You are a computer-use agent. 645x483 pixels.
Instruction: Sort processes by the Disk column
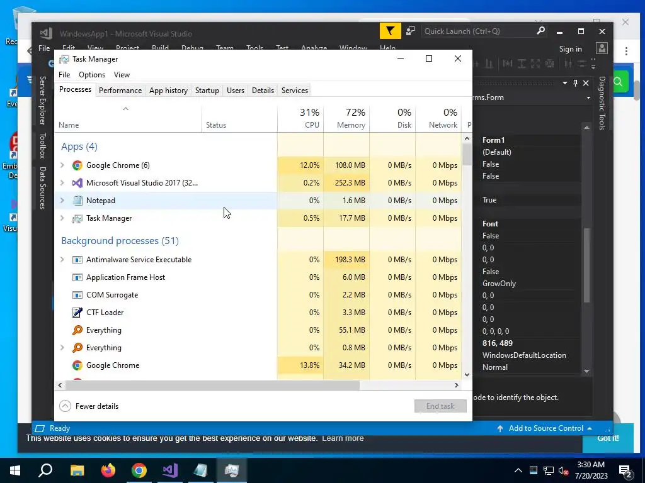(x=393, y=119)
